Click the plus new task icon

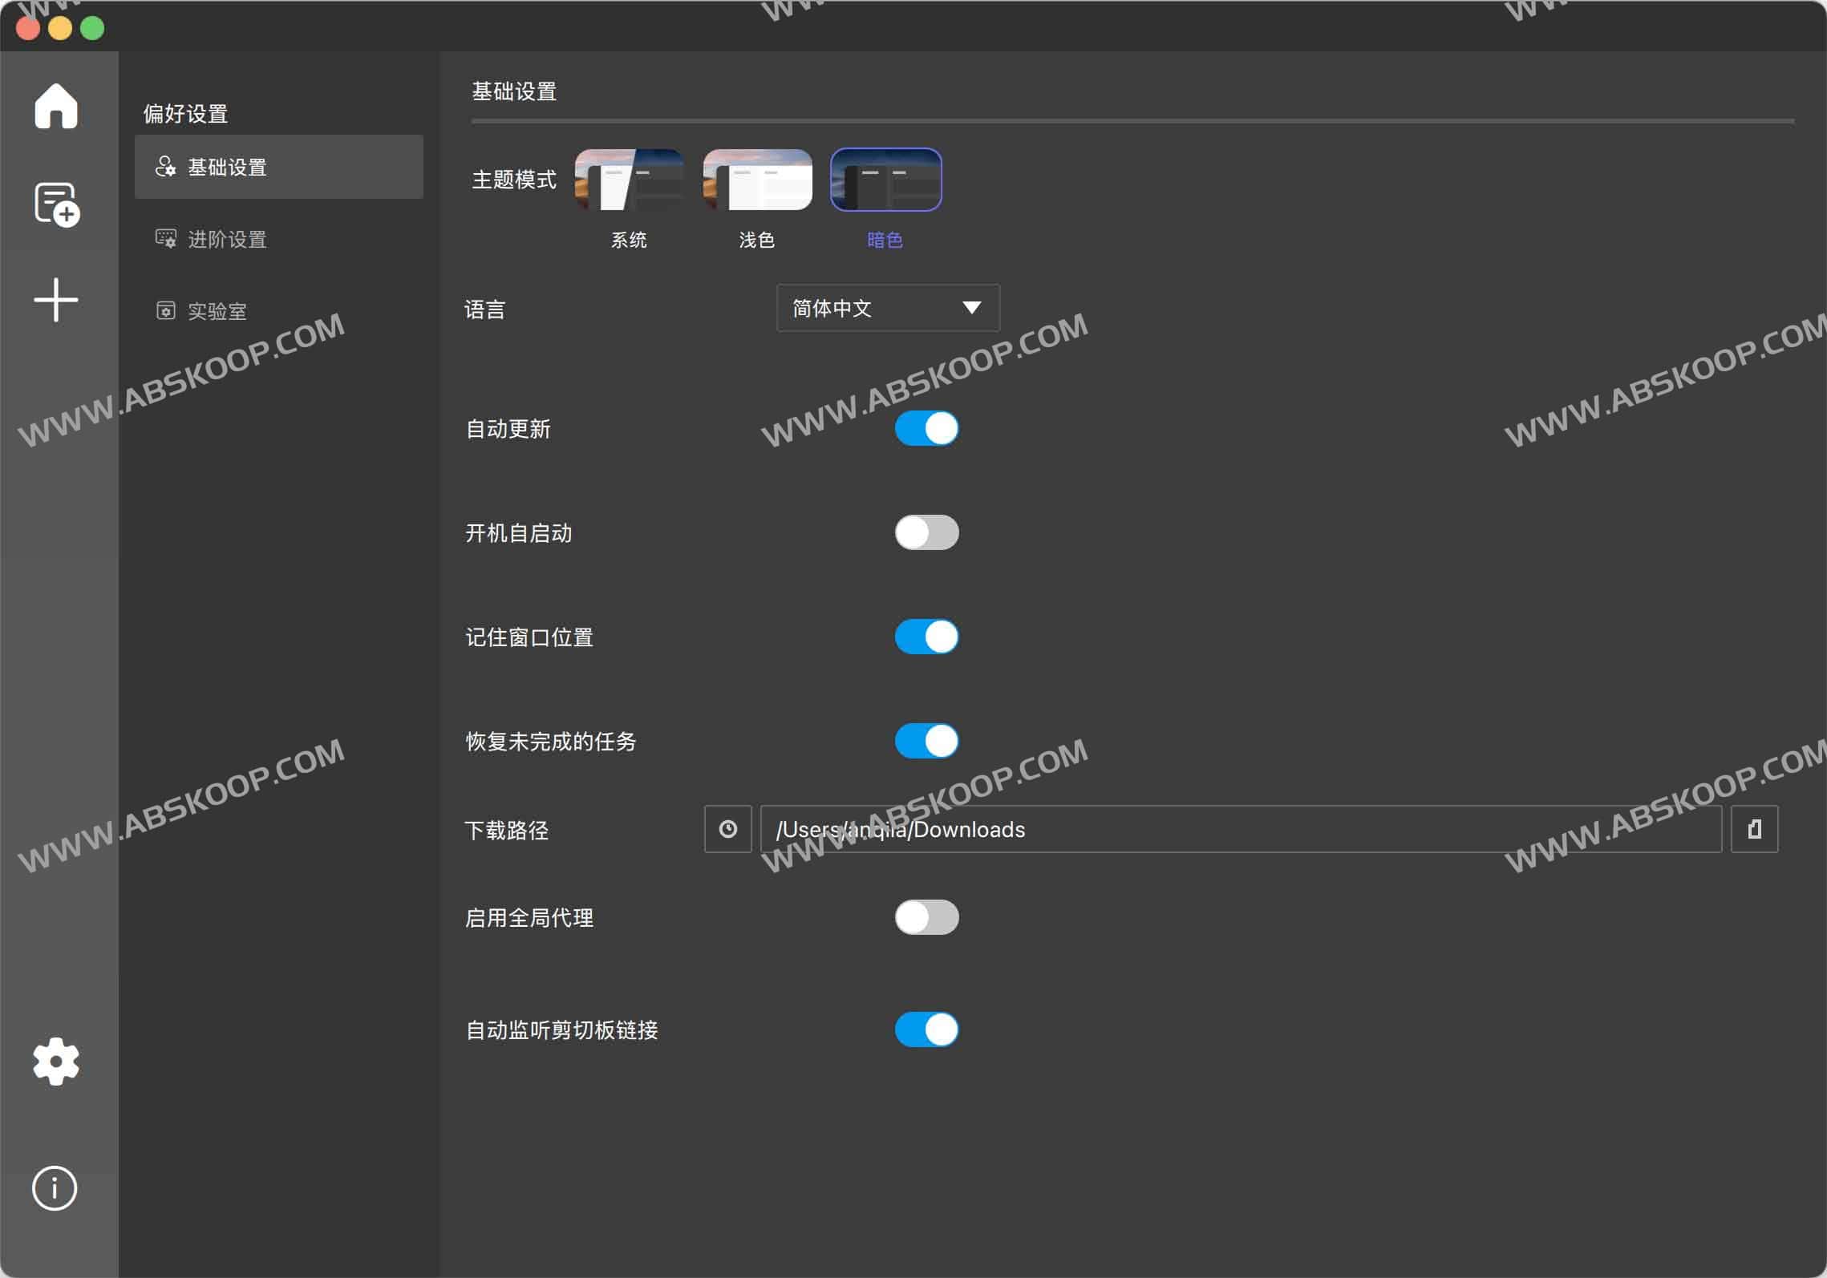click(56, 301)
